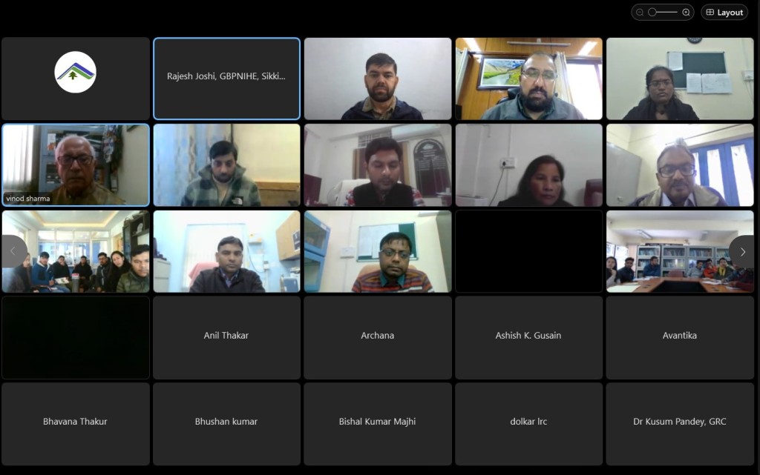Select vinod sharma's video tile
The width and height of the screenshot is (760, 475).
coord(76,165)
